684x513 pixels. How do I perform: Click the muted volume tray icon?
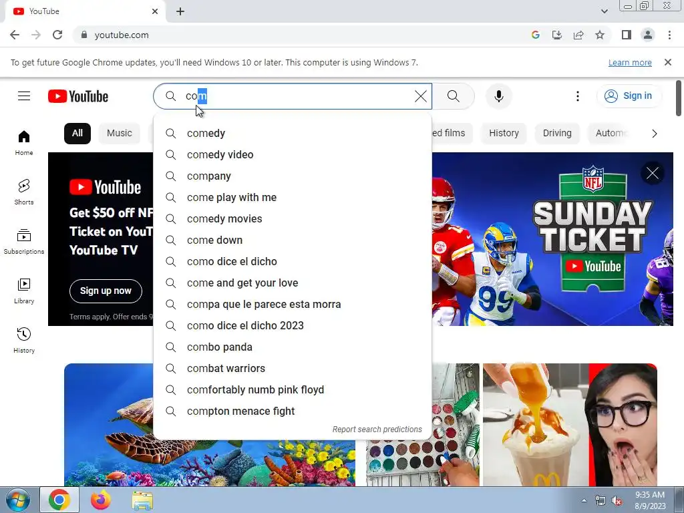pyautogui.click(x=617, y=501)
